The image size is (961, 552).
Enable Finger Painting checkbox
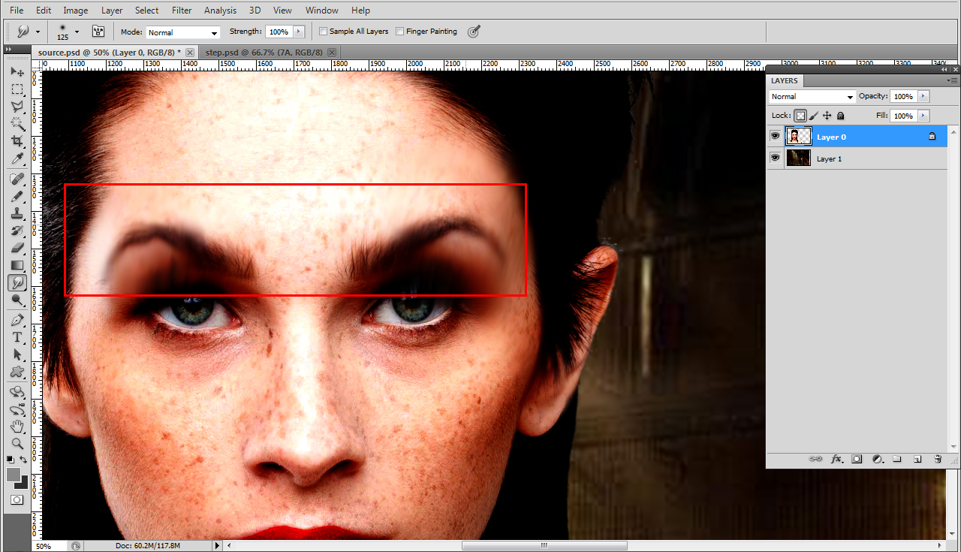tap(400, 32)
